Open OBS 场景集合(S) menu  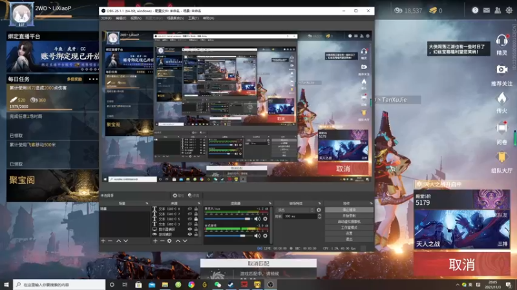pos(175,18)
